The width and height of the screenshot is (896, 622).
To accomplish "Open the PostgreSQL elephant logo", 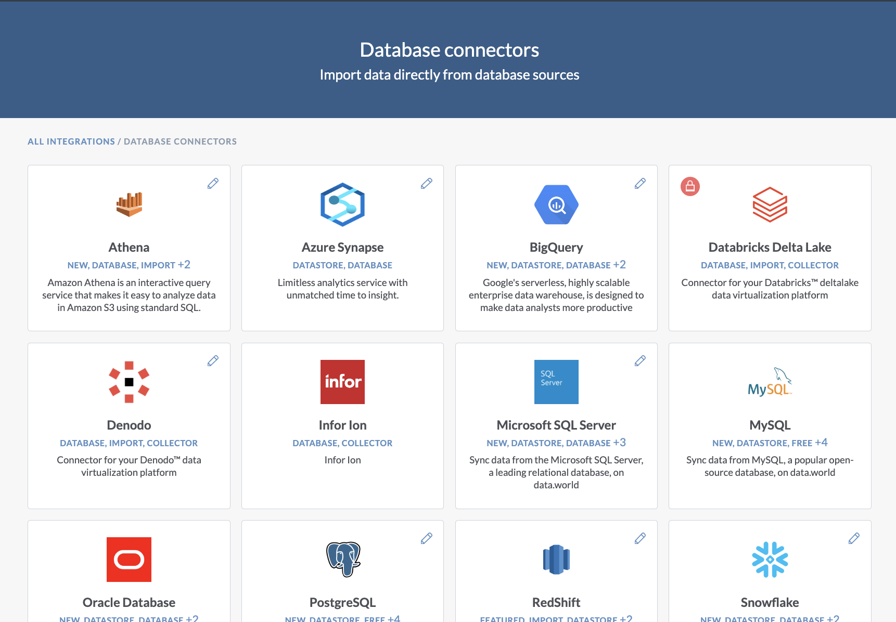I will [x=343, y=560].
